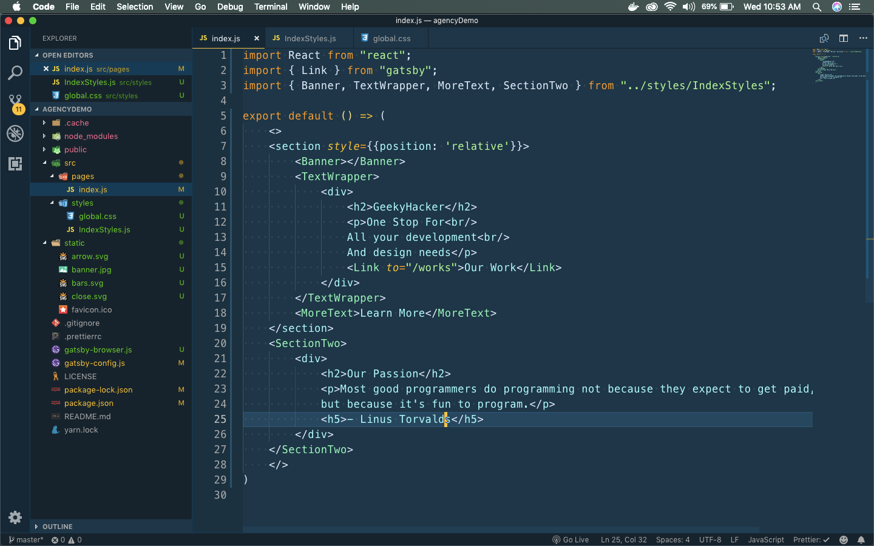Image resolution: width=874 pixels, height=546 pixels.
Task: Open the Explorer view in activity bar
Action: (x=15, y=43)
